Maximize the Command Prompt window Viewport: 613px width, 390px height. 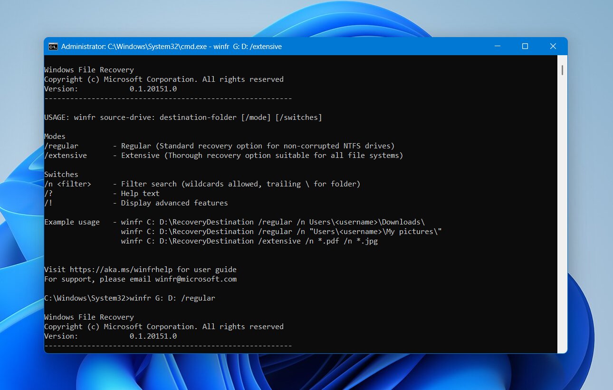coord(525,46)
